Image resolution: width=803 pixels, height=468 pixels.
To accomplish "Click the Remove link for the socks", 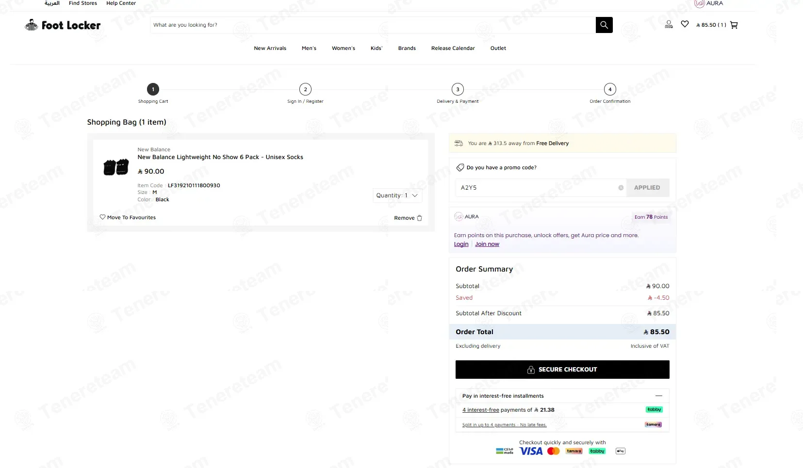I will click(404, 218).
